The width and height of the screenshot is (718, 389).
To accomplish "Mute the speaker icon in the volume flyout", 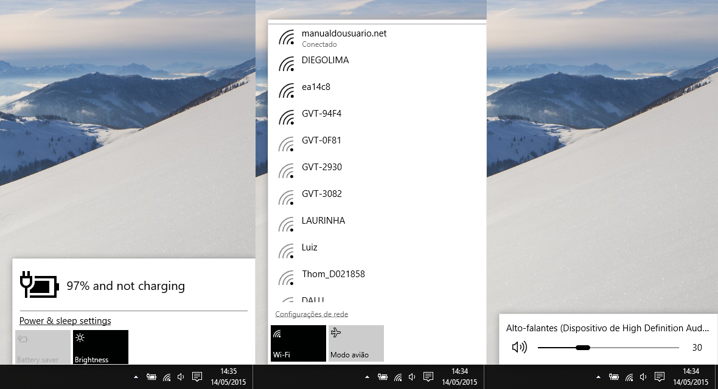I will coord(519,348).
